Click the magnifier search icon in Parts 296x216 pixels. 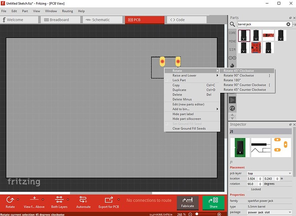point(232,24)
